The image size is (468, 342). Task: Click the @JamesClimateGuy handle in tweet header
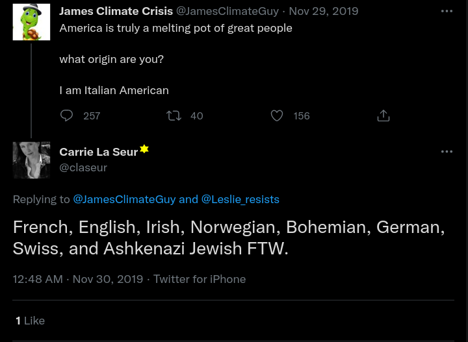[x=227, y=11]
